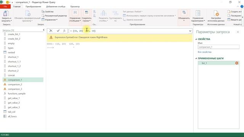Switch to the Главная ribbon tab
Viewport: 244px width, 137px height.
(x=17, y=6)
